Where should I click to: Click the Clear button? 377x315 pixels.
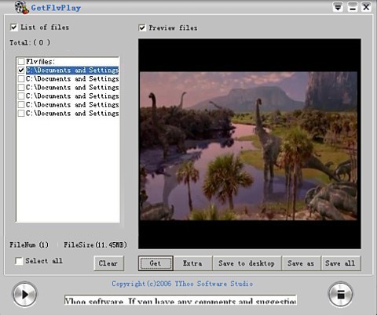pos(108,263)
